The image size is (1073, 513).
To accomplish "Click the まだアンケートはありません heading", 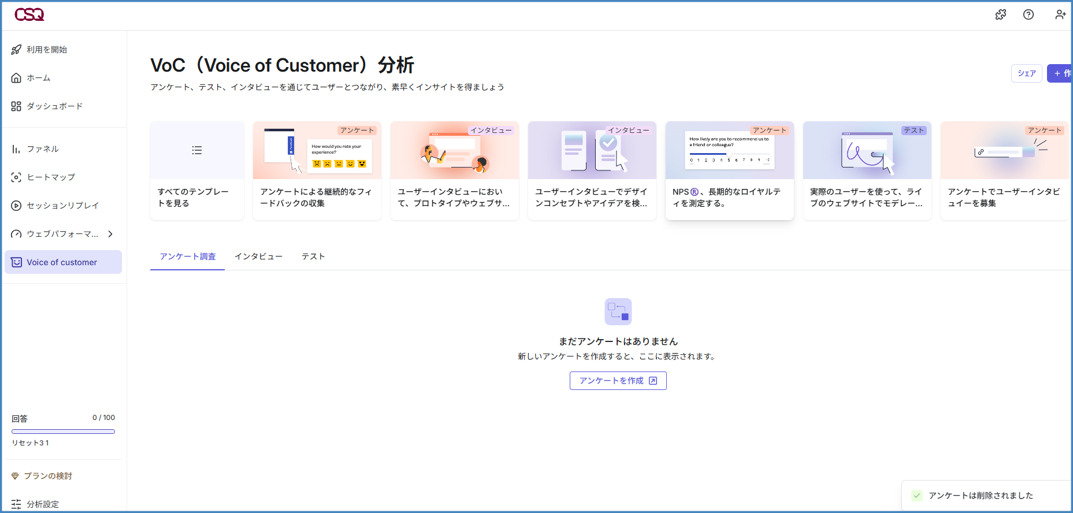I will point(618,341).
